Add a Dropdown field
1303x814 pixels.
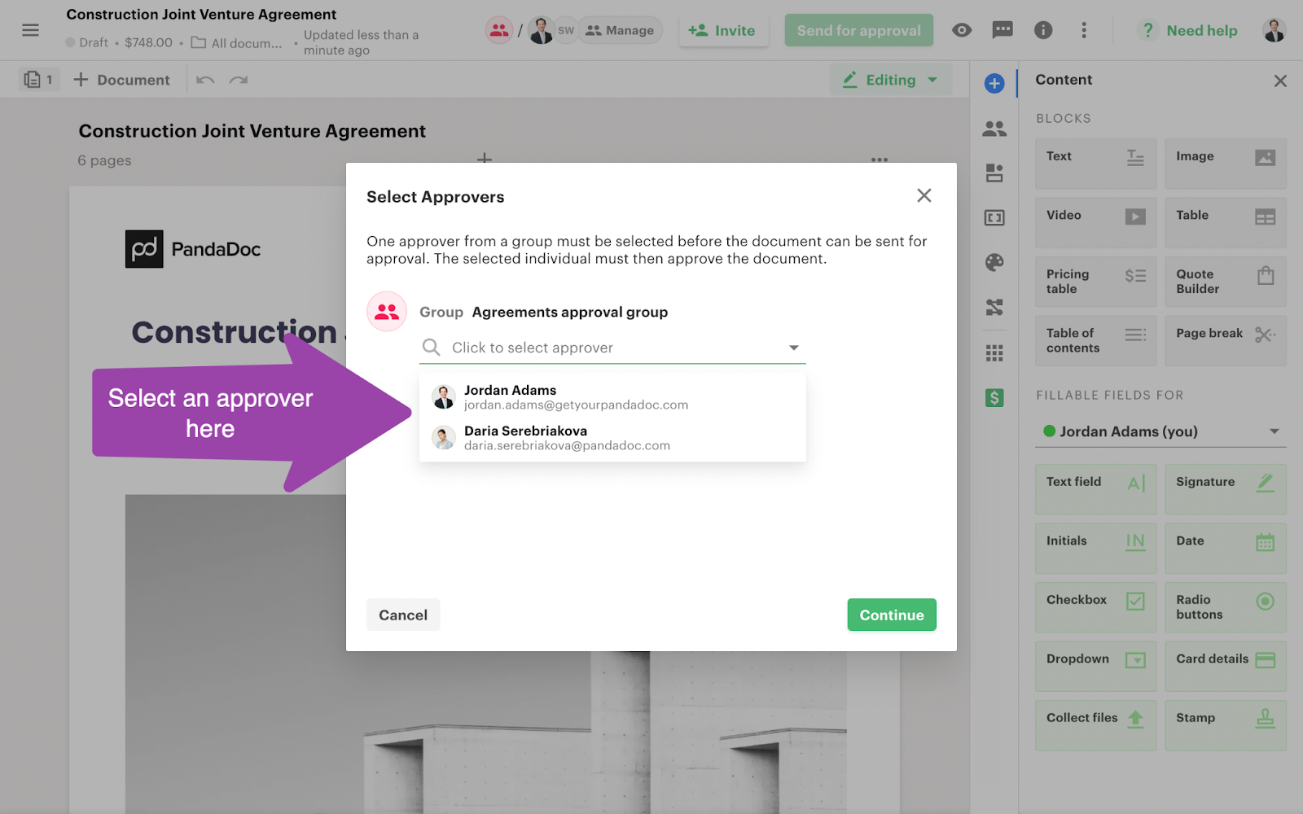[x=1095, y=666]
